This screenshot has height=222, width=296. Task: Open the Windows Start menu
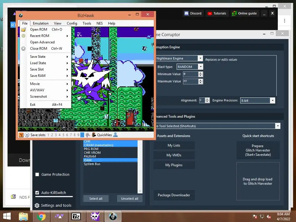point(7,216)
